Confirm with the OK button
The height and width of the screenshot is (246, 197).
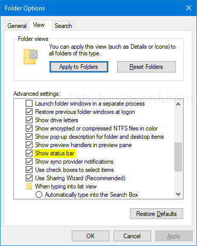90,236
